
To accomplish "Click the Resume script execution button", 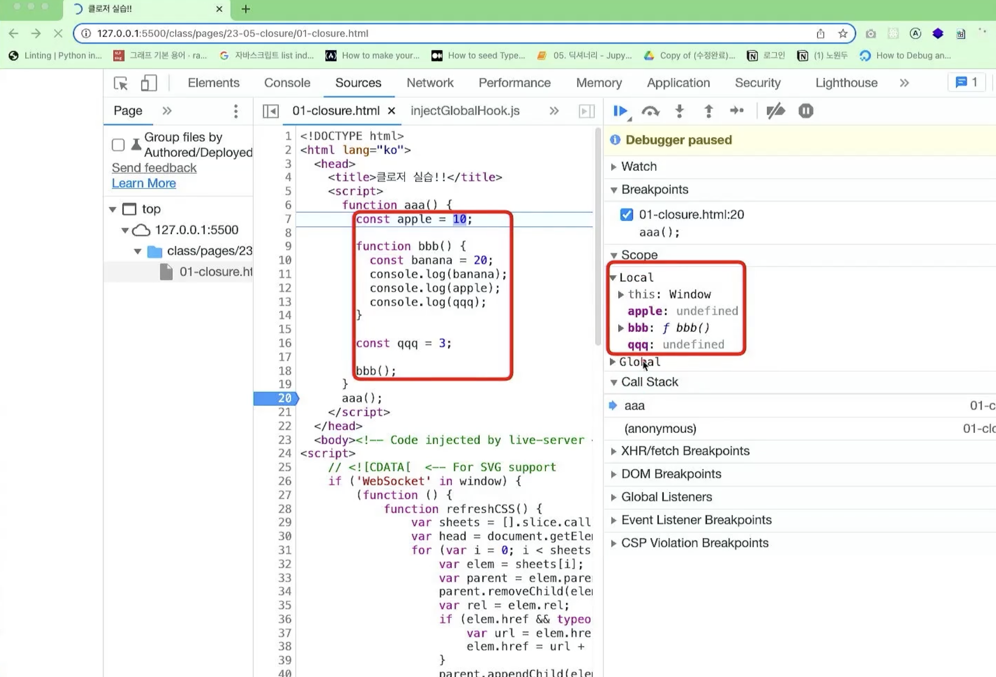I will [620, 111].
